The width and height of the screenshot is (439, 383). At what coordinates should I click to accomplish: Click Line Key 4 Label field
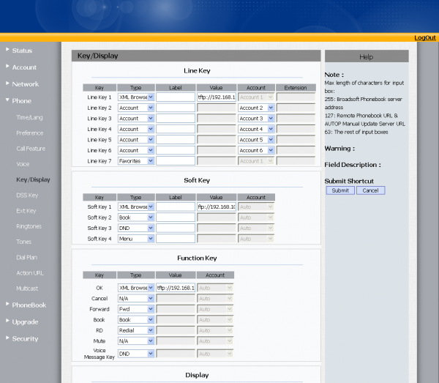pyautogui.click(x=176, y=129)
